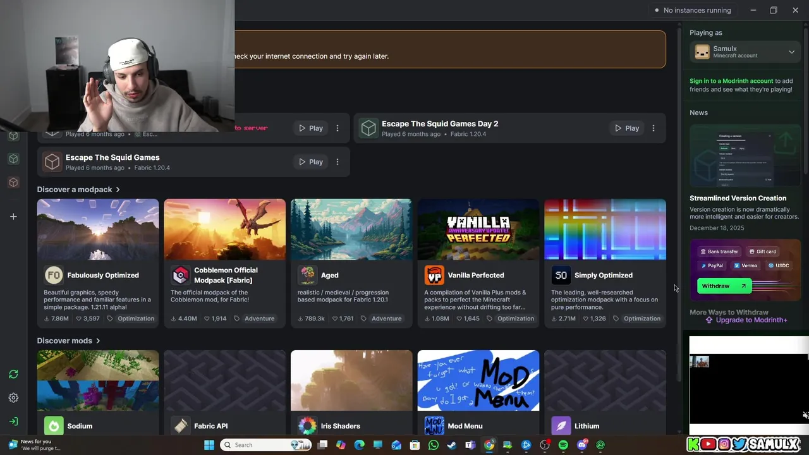This screenshot has height=455, width=809.
Task: Click the 'Escape The Squid Games Day 2' title
Action: click(x=440, y=124)
